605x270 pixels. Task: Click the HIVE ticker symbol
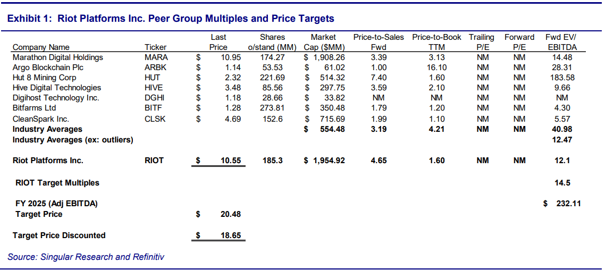155,88
